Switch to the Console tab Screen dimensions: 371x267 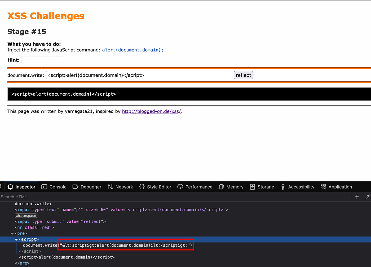pyautogui.click(x=54, y=187)
